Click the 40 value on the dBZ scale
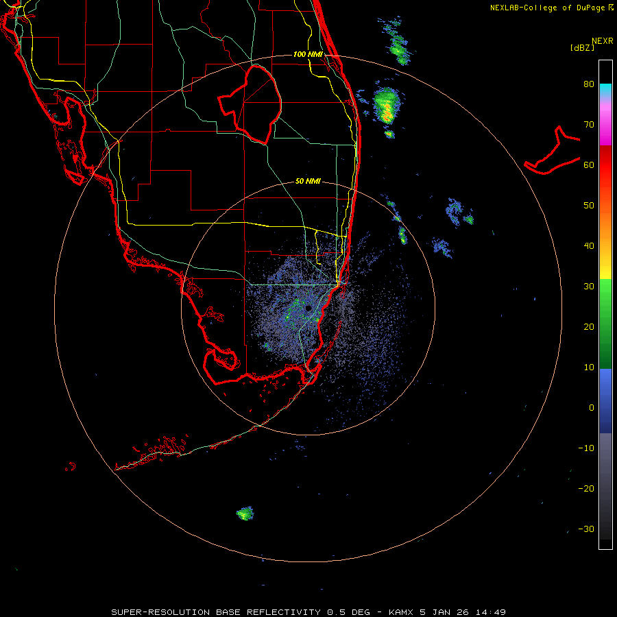 (589, 246)
